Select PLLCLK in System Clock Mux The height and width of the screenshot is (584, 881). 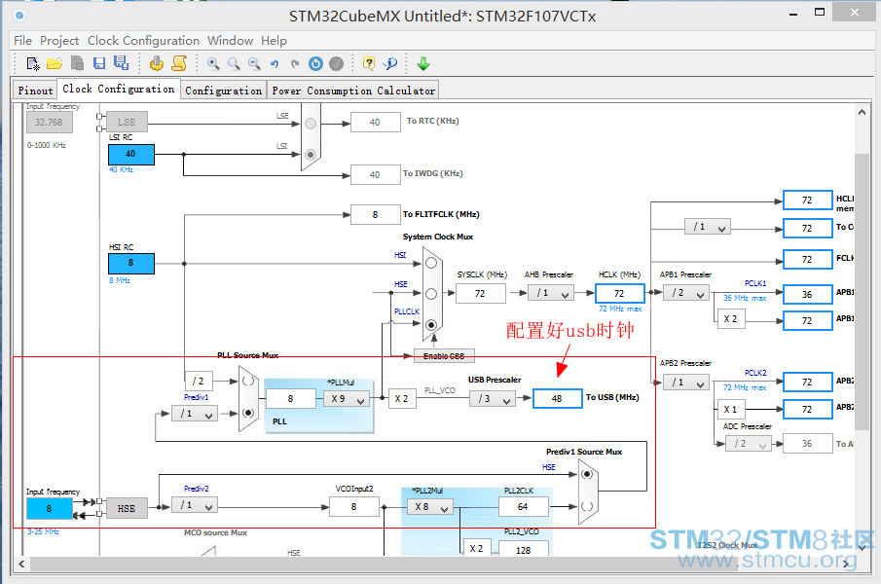(x=431, y=324)
